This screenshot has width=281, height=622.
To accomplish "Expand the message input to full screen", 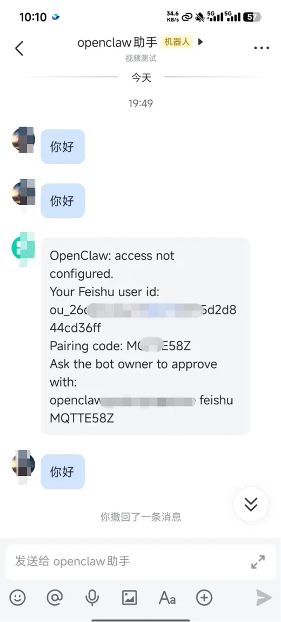I will pos(258,562).
